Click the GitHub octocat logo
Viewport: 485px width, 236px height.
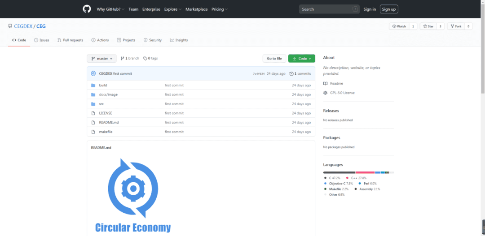click(x=87, y=9)
